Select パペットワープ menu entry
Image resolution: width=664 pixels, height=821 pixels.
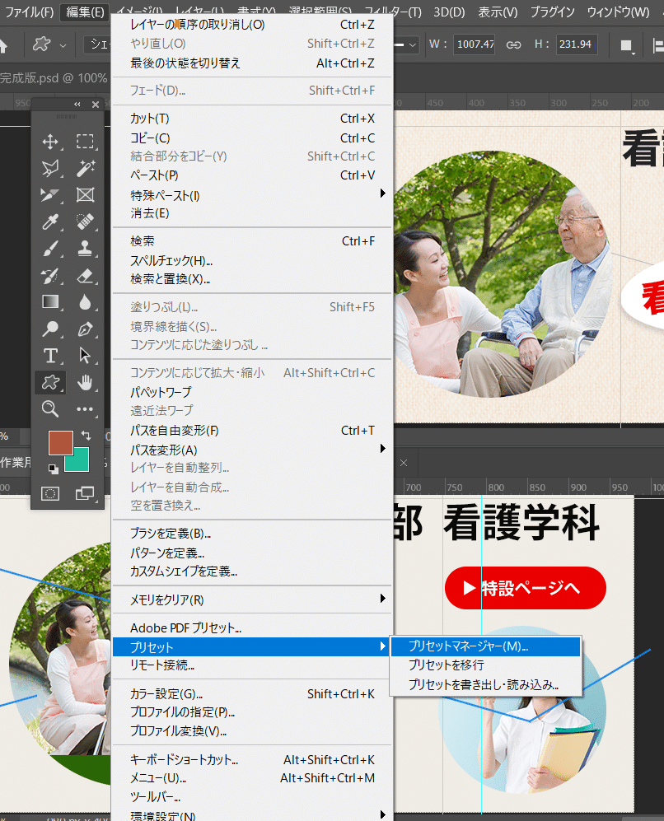click(x=252, y=392)
